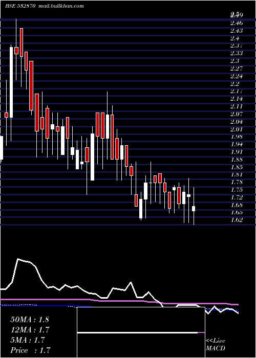Select the 1.88 price axis label
256x358 pixels.
pos(237,160)
